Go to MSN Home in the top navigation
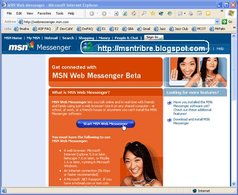The height and width of the screenshot is (195, 238). (13, 38)
